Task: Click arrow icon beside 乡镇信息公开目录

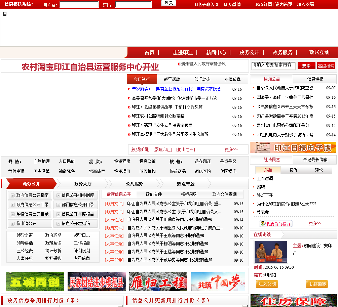Action: point(13,214)
